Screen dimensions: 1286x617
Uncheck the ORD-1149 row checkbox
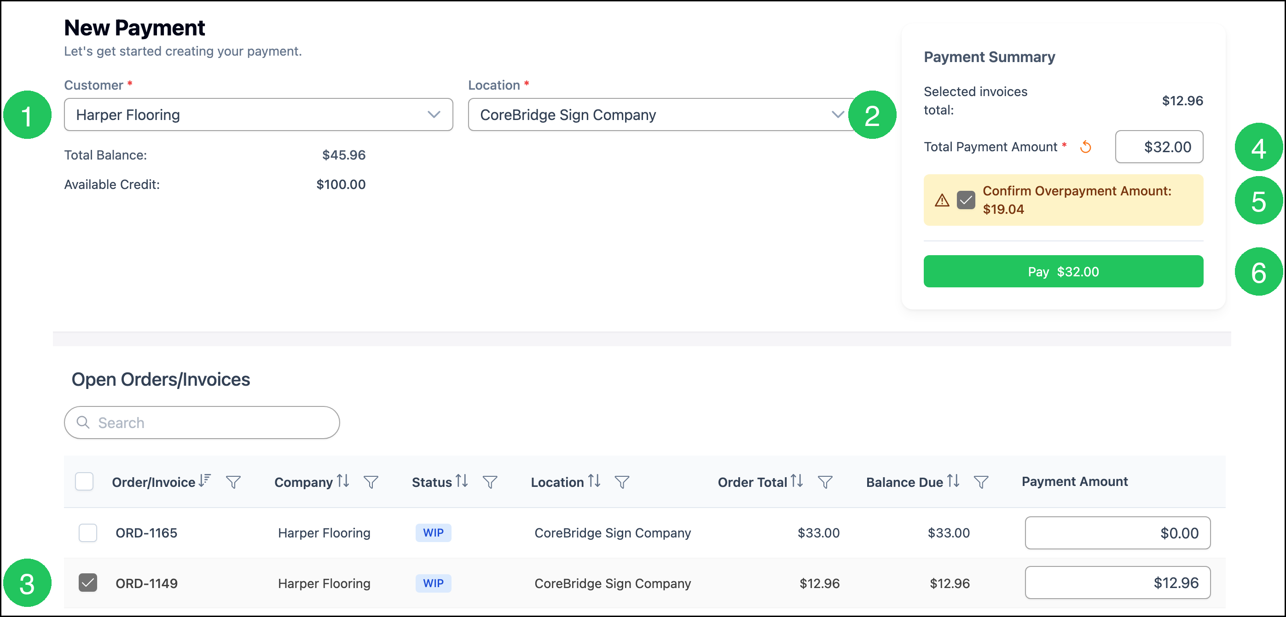[88, 583]
